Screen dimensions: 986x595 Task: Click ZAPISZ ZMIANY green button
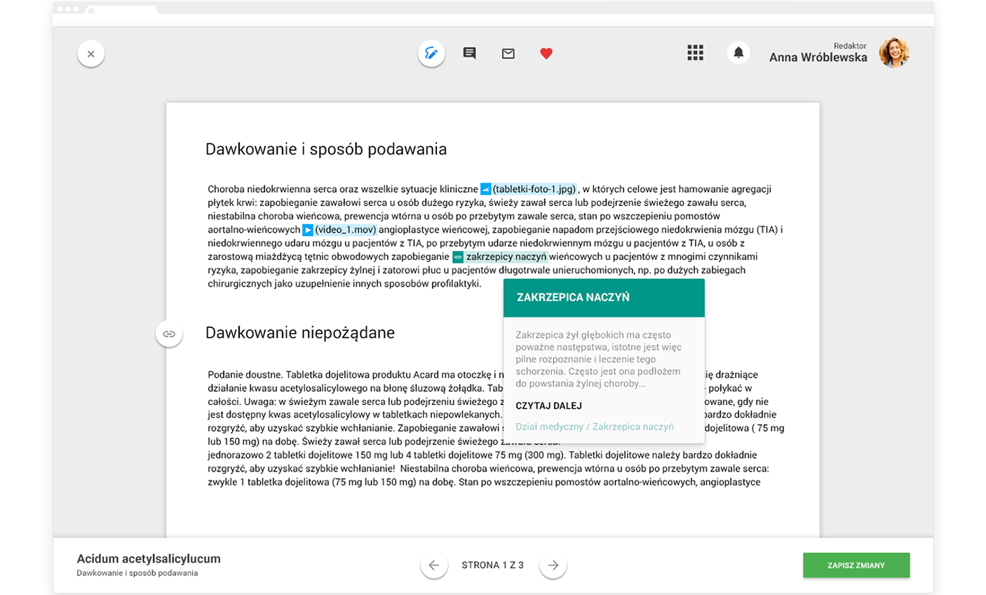[856, 566]
